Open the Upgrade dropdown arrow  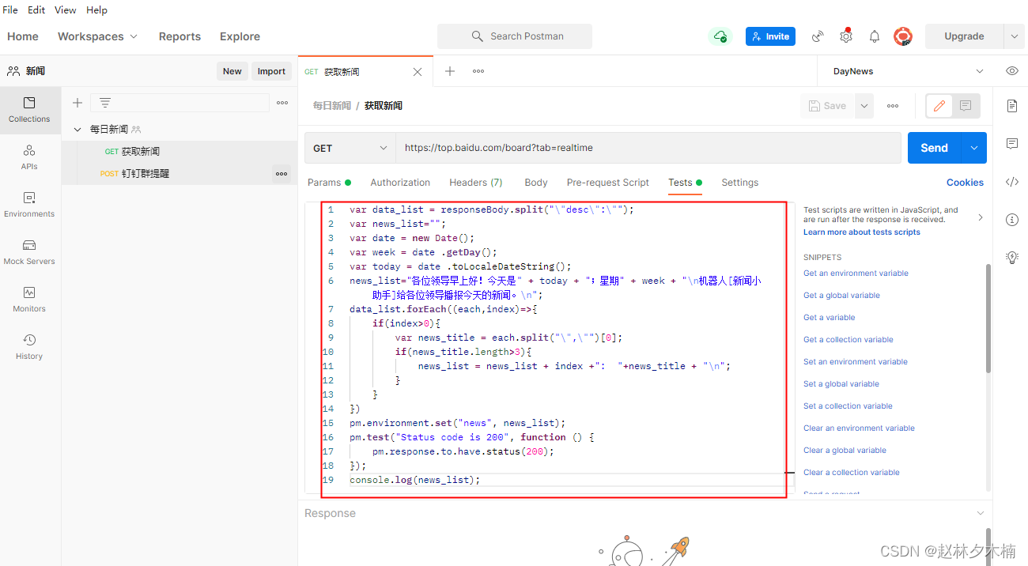(1015, 36)
